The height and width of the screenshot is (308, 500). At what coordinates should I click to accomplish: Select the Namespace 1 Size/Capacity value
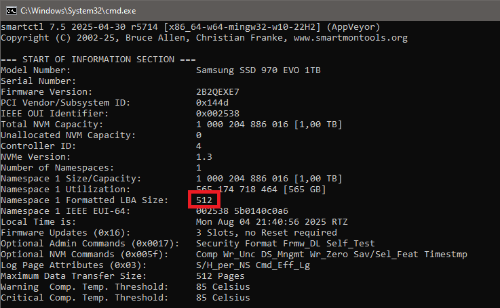269,179
